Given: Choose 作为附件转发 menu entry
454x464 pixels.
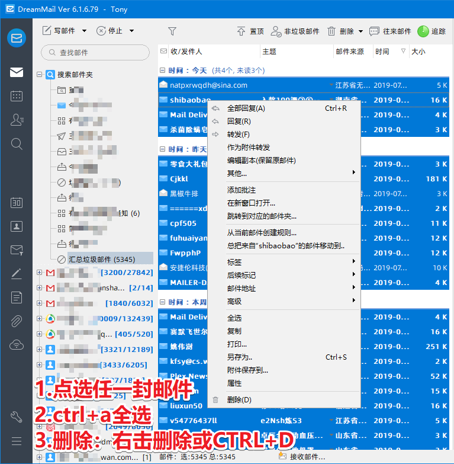Looking at the screenshot, I should click(284, 148).
